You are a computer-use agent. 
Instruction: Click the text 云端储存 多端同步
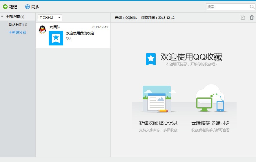(210, 123)
